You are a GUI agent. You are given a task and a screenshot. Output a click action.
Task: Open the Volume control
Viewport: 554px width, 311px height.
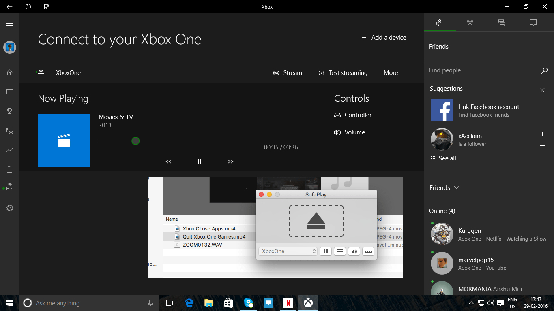(350, 132)
